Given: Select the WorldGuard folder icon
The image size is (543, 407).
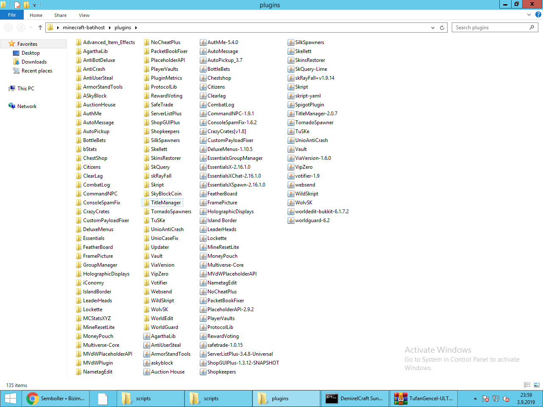Looking at the screenshot, I should [x=146, y=327].
